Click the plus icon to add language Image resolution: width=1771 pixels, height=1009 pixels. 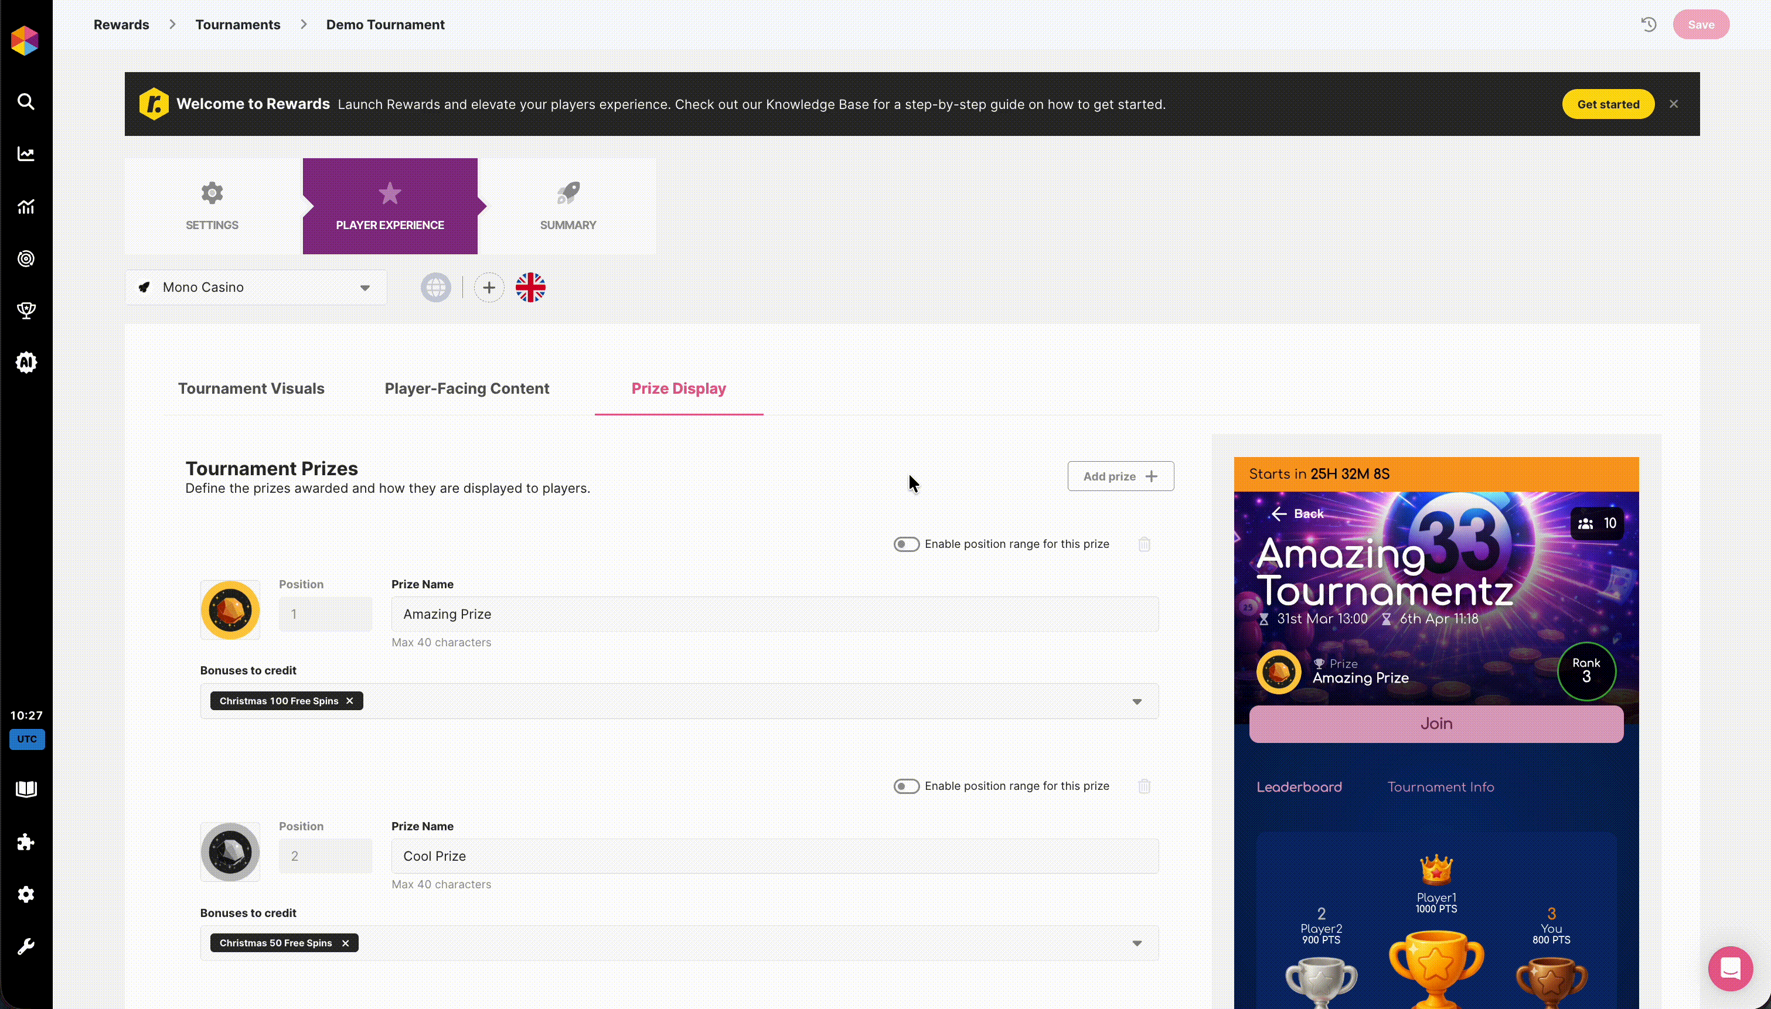[489, 288]
